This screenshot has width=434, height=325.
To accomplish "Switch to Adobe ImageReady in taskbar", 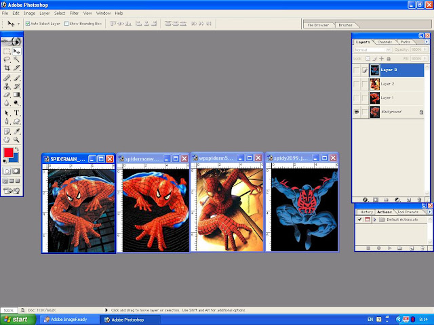I will tap(69, 320).
